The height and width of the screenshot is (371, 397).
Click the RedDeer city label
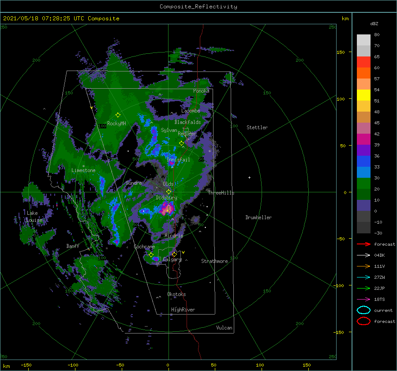click(187, 134)
